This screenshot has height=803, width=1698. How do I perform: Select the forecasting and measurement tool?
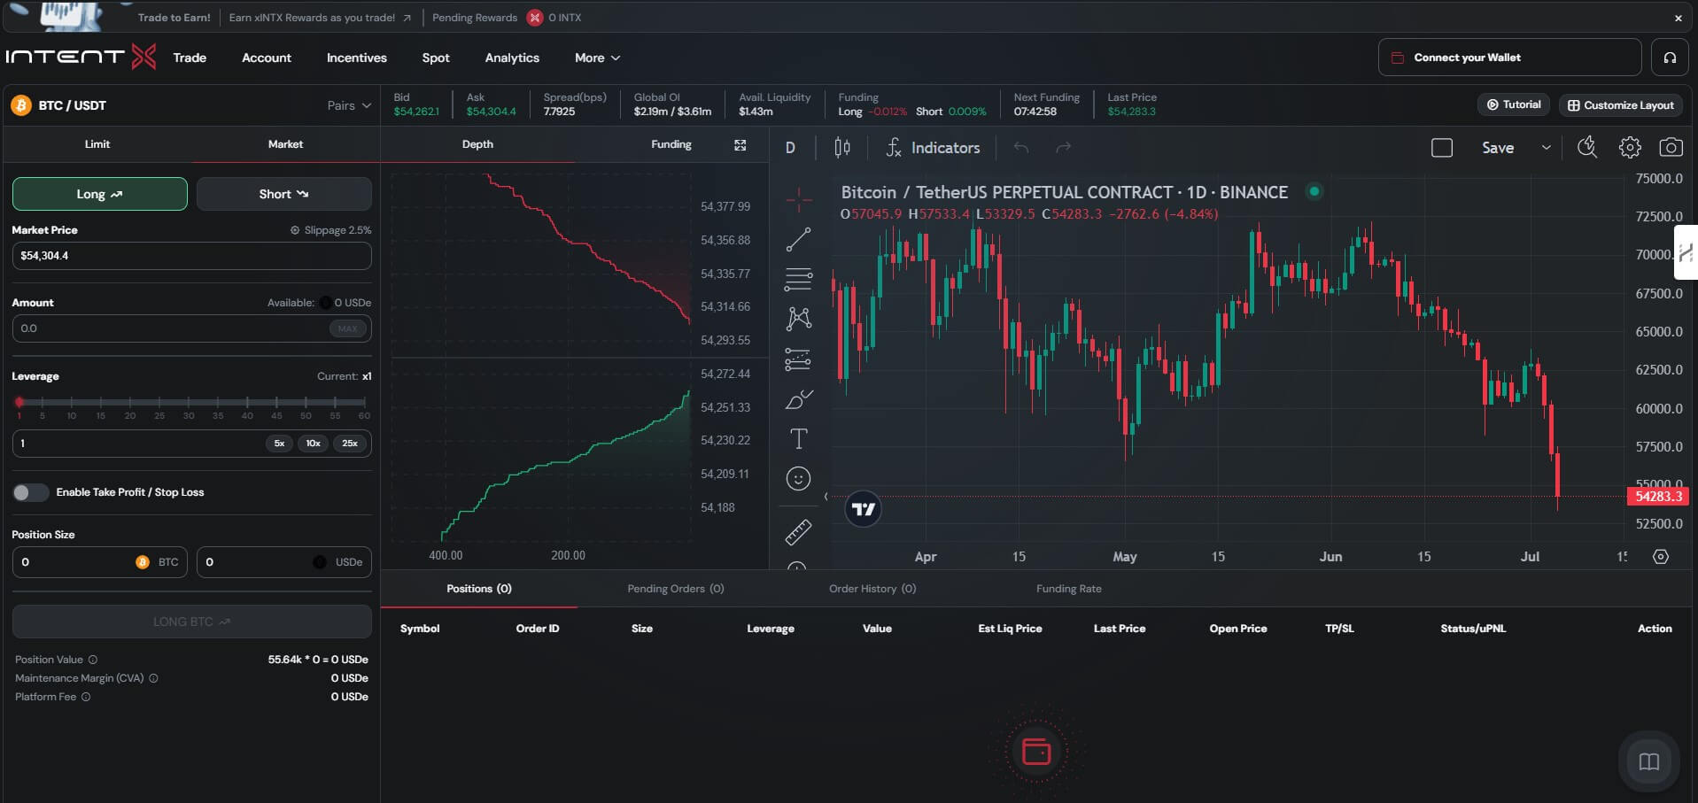coord(798,359)
